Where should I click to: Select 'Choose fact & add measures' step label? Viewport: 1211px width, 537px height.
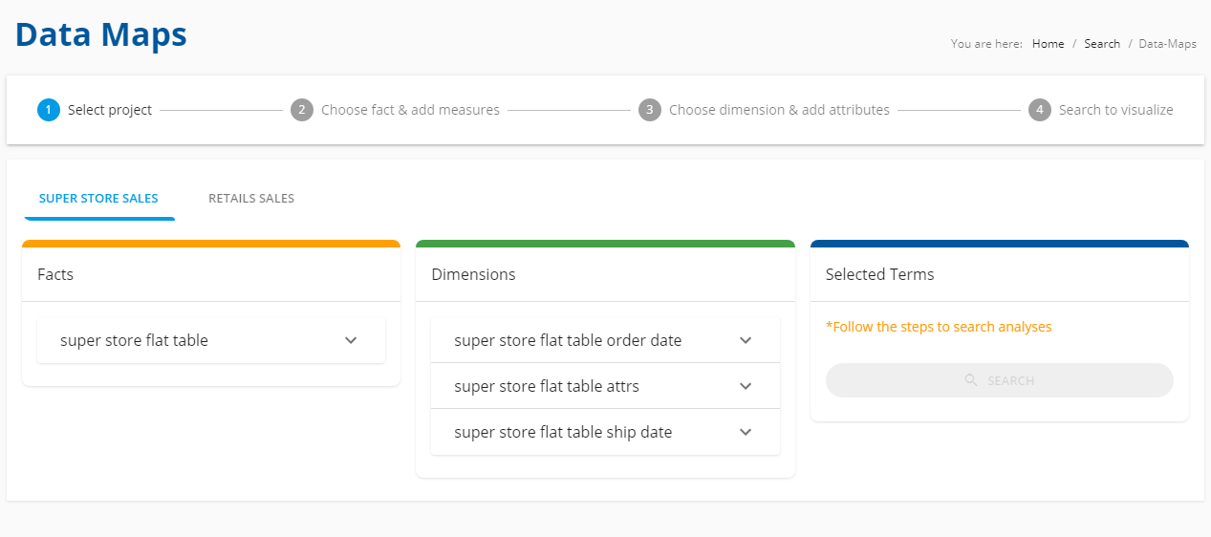(x=410, y=110)
